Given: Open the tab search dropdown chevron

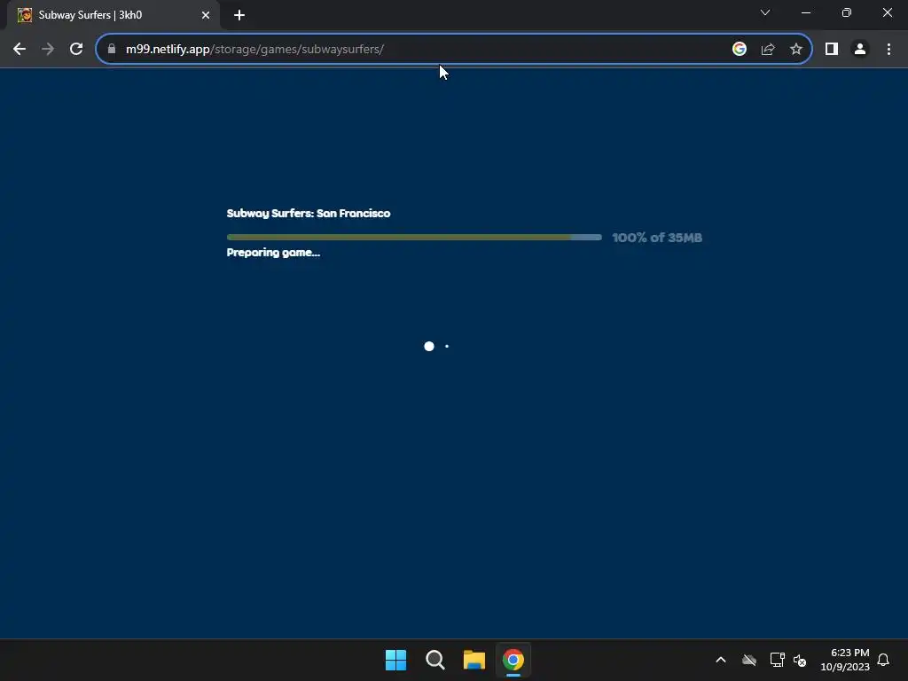Looking at the screenshot, I should click(x=765, y=12).
